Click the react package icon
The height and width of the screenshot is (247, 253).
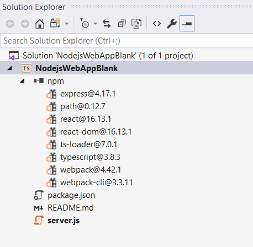pos(51,119)
